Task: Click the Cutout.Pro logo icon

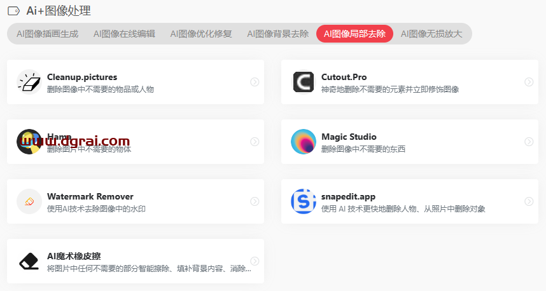Action: point(304,82)
